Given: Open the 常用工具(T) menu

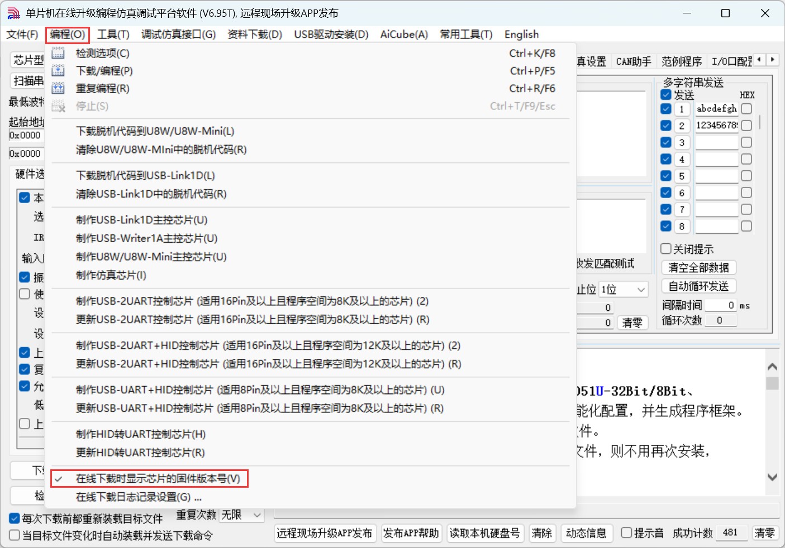Looking at the screenshot, I should coord(466,35).
